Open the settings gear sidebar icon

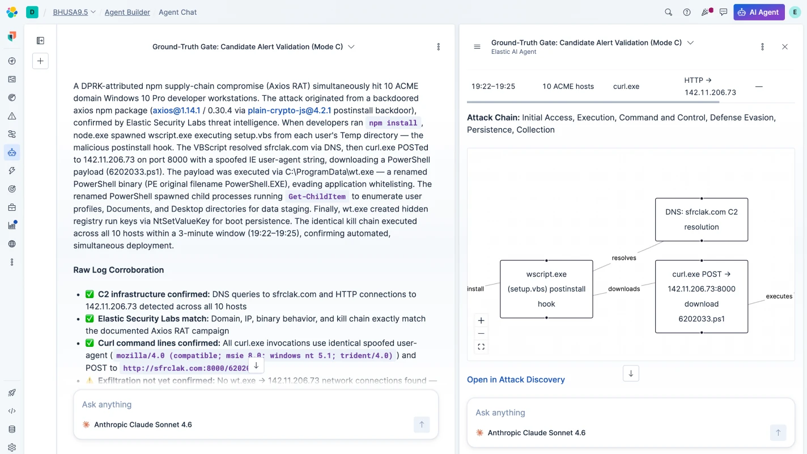click(12, 447)
